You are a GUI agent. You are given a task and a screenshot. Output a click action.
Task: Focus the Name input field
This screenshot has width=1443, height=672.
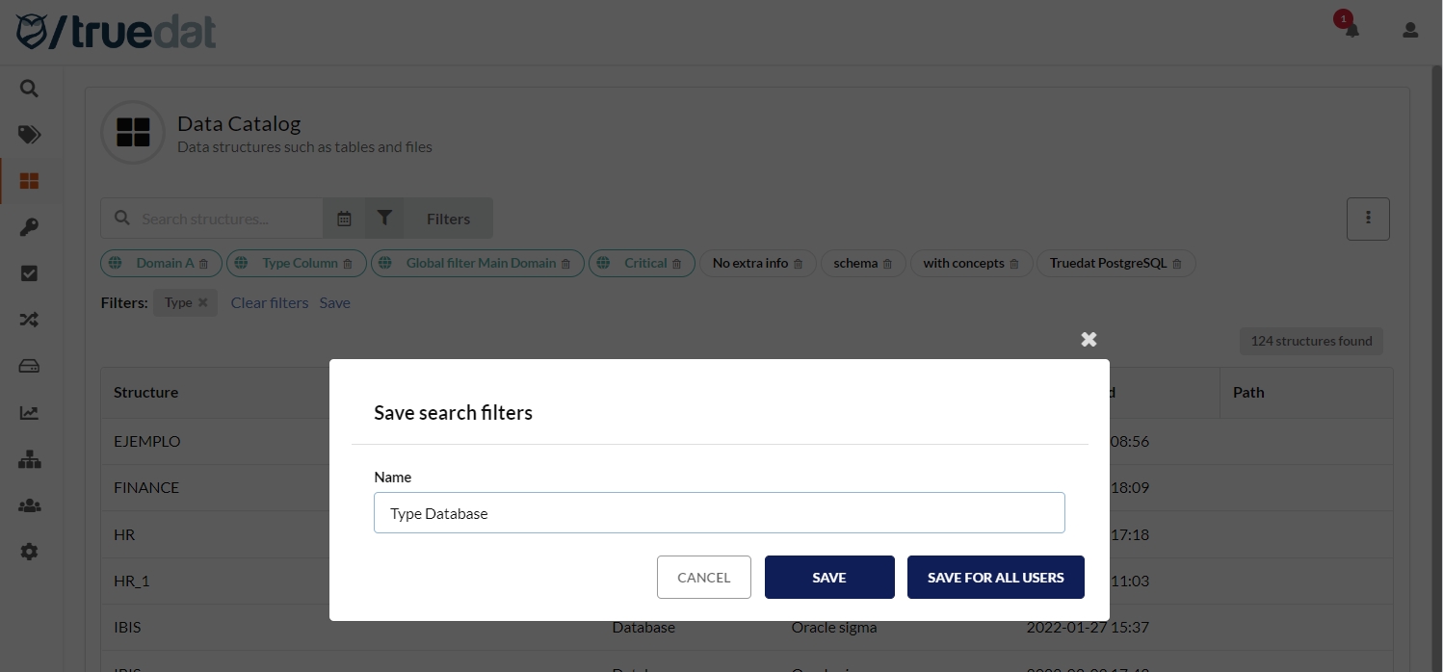[719, 513]
